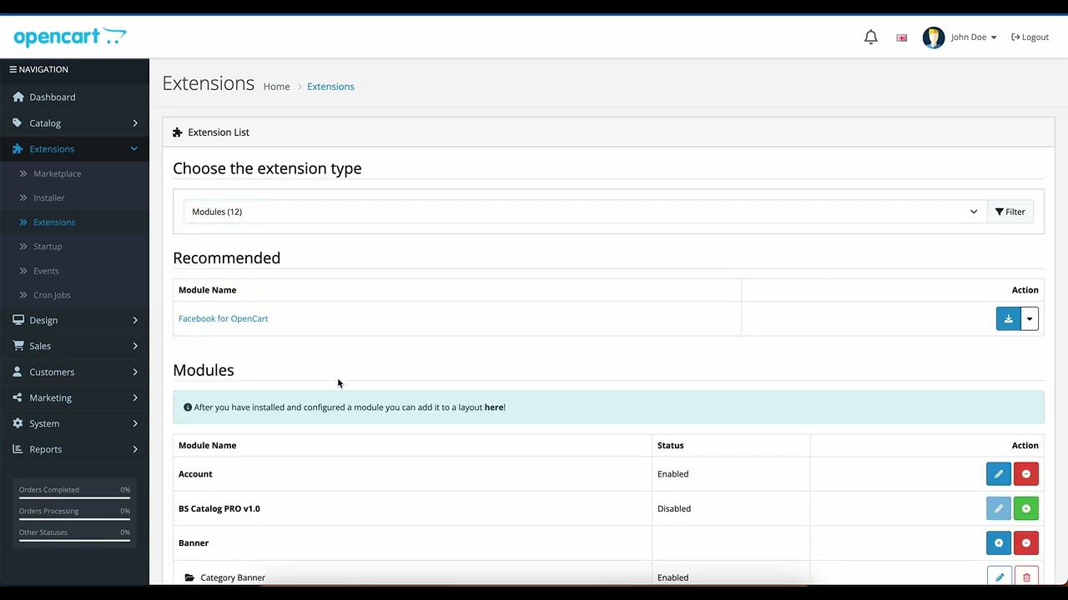Click the Design monitor icon
The height and width of the screenshot is (600, 1068).
18,320
